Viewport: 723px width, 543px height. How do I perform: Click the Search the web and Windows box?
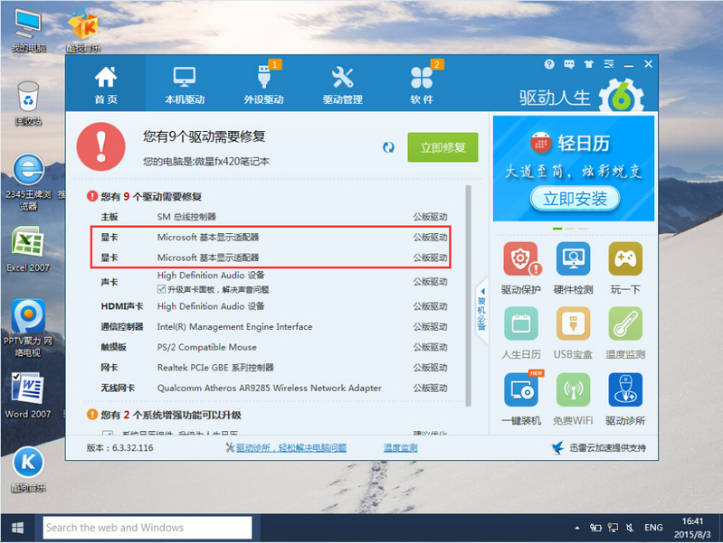point(147,528)
